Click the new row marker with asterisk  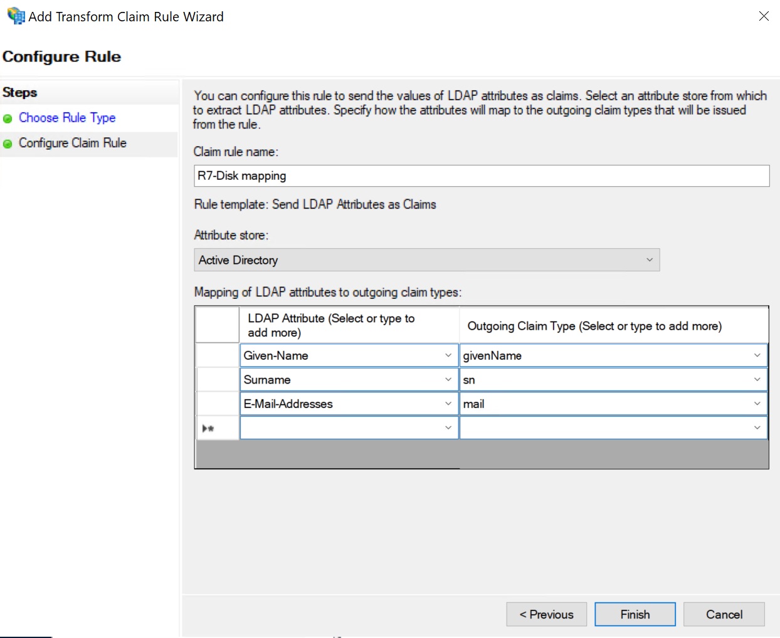[x=218, y=428]
